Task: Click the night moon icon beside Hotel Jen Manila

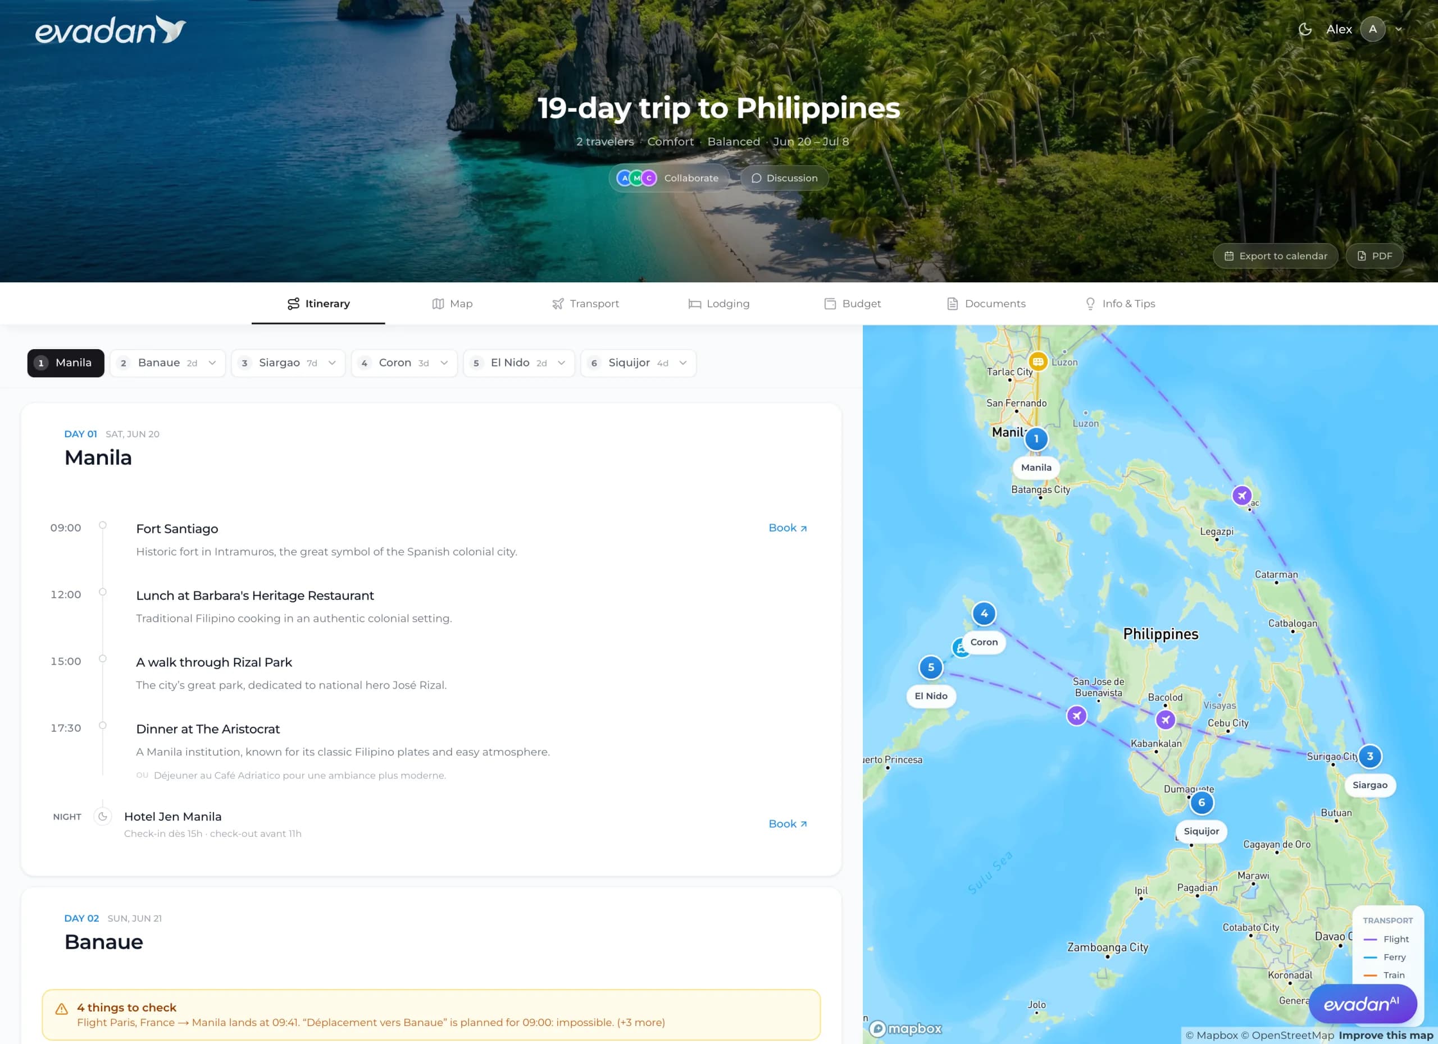Action: click(x=103, y=817)
